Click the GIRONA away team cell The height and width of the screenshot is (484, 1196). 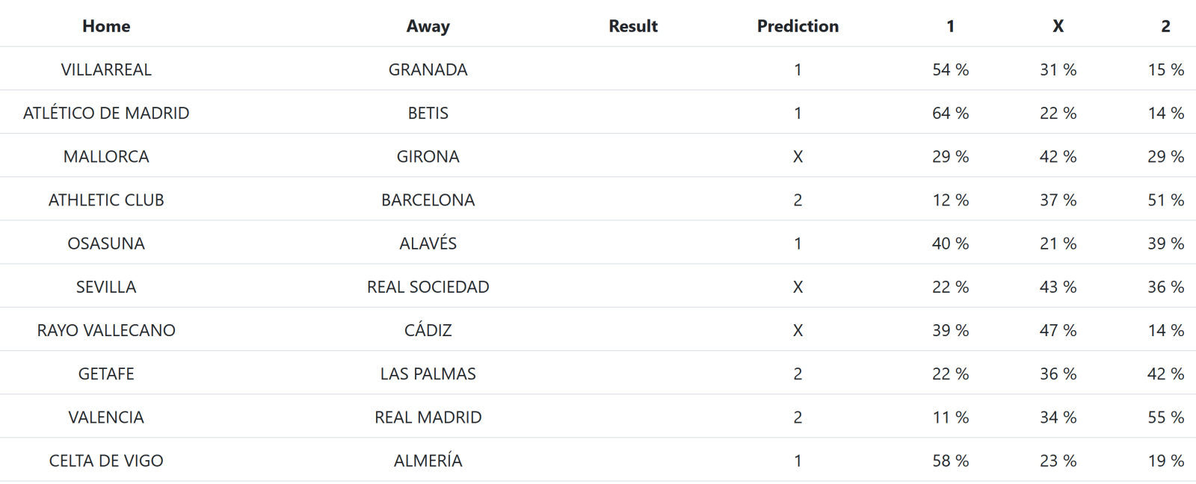pyautogui.click(x=428, y=156)
